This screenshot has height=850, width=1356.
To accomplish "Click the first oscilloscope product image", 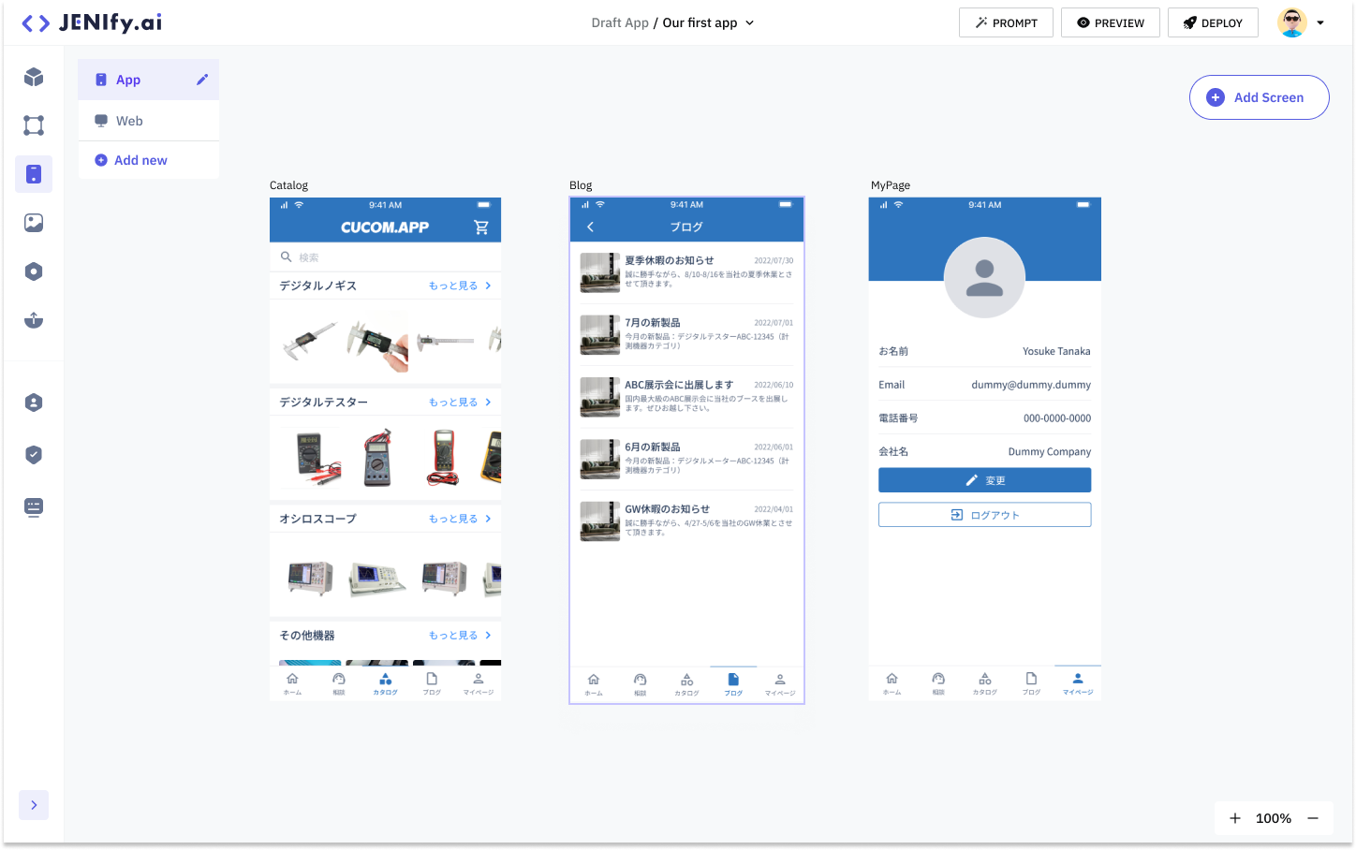I will pyautogui.click(x=310, y=578).
